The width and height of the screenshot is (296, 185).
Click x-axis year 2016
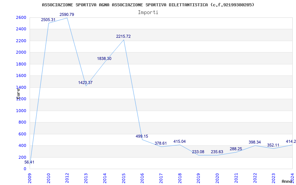click(x=142, y=178)
